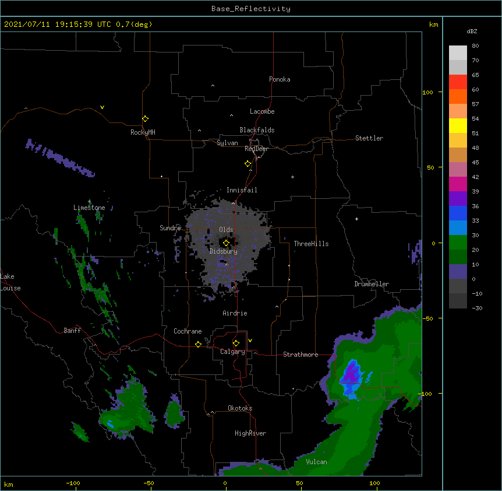This screenshot has height=491, width=502.
Task: Click the Airdrie label
Action: point(235,313)
